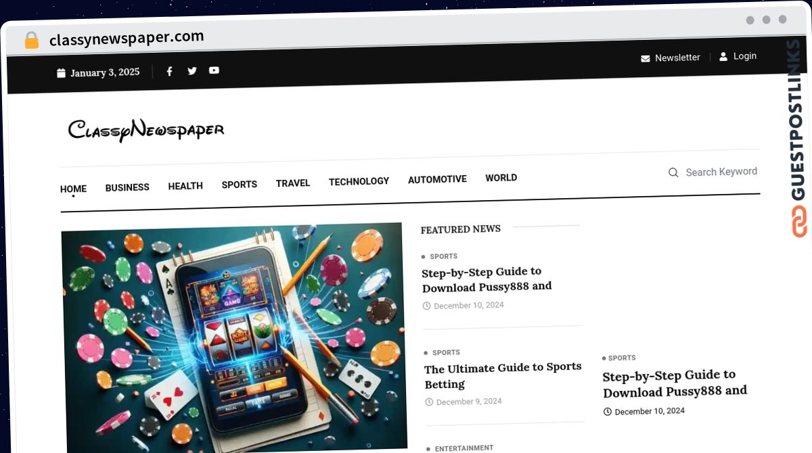This screenshot has height=453, width=812.
Task: Open the Newsletter link
Action: [677, 57]
